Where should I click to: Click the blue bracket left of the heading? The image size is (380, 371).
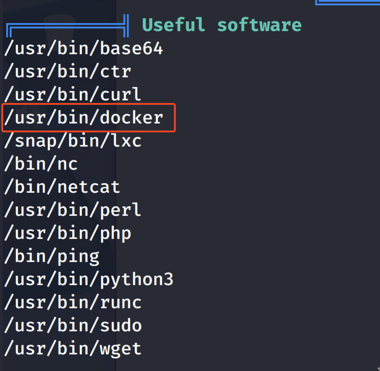pyautogui.click(x=67, y=25)
